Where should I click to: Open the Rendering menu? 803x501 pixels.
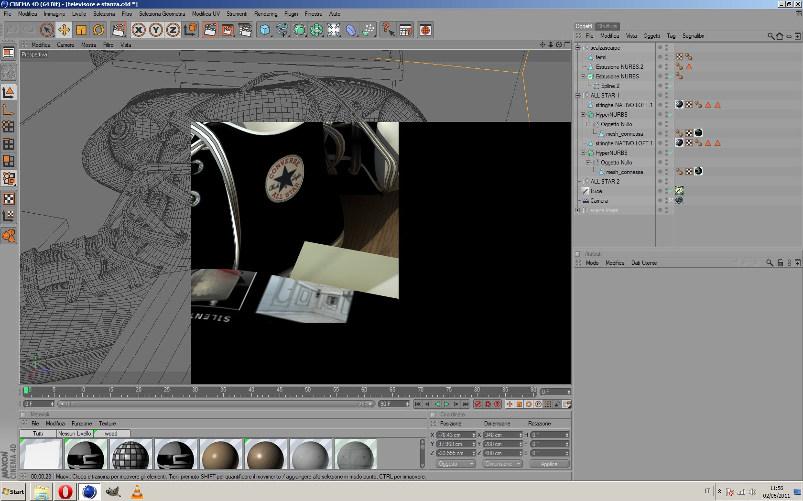tap(265, 14)
